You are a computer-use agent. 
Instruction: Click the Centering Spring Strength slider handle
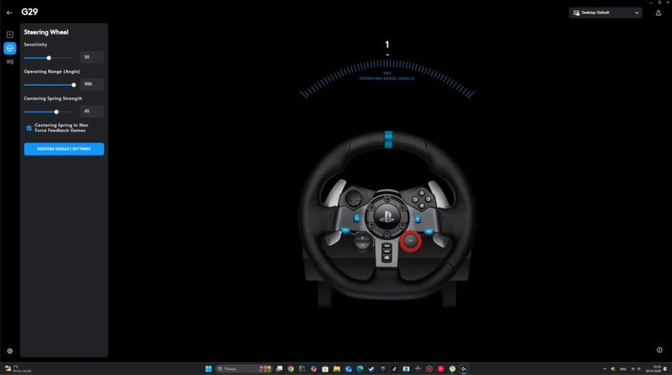pos(56,111)
